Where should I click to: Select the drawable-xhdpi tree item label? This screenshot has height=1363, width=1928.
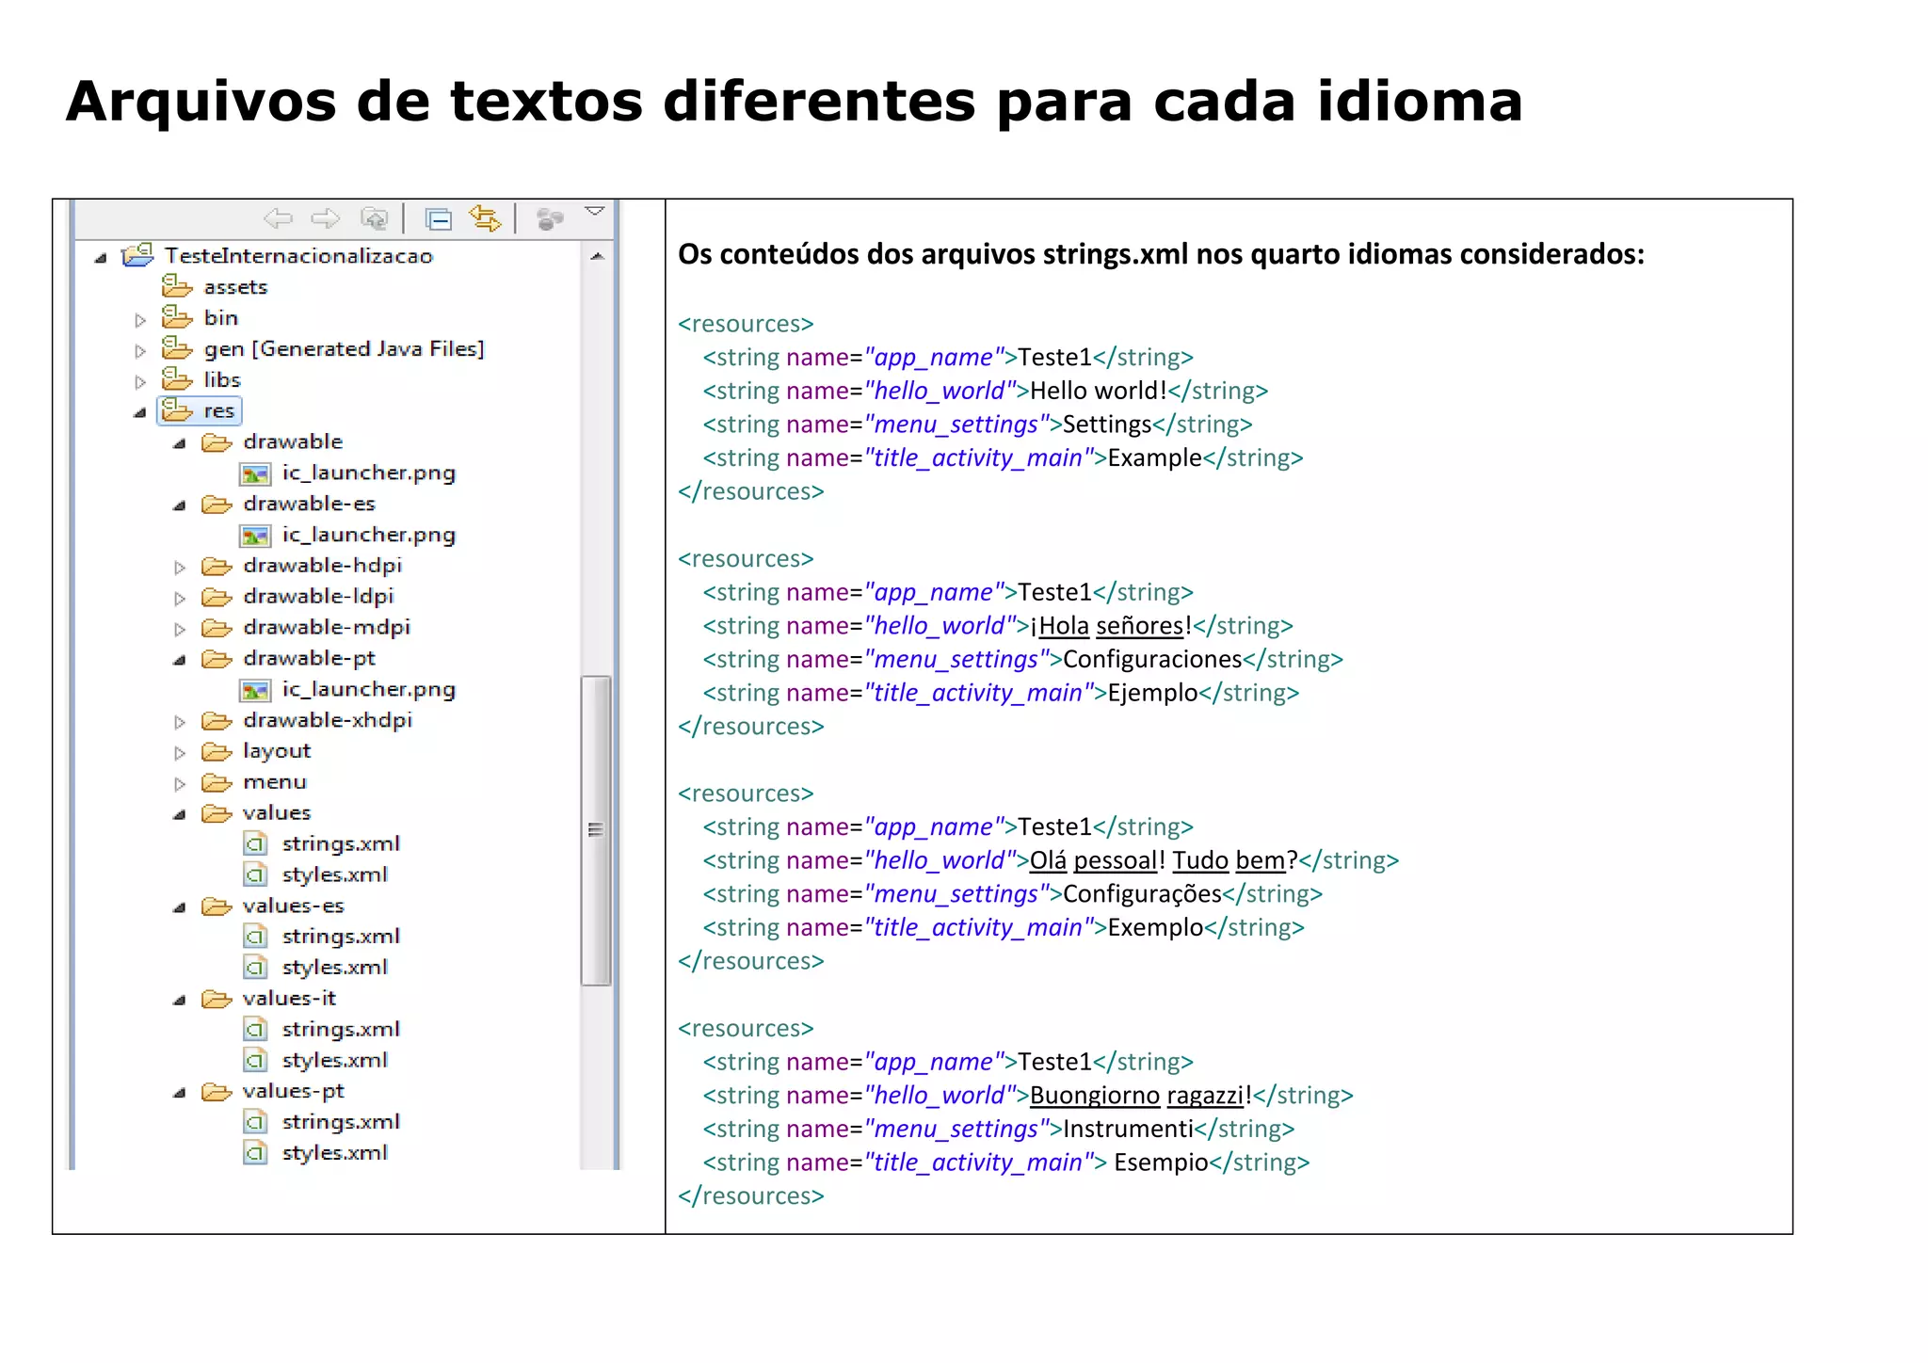click(x=328, y=720)
